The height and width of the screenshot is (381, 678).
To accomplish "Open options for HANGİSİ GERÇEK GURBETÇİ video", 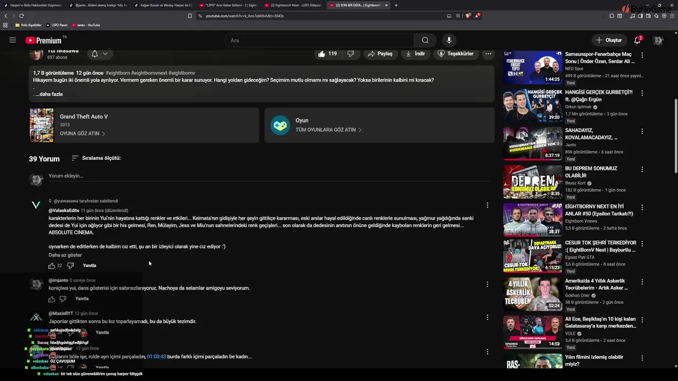I will [642, 93].
